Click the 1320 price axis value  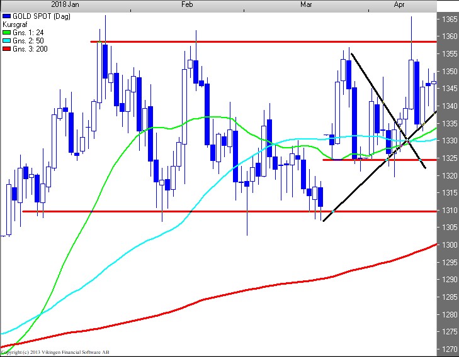point(450,175)
